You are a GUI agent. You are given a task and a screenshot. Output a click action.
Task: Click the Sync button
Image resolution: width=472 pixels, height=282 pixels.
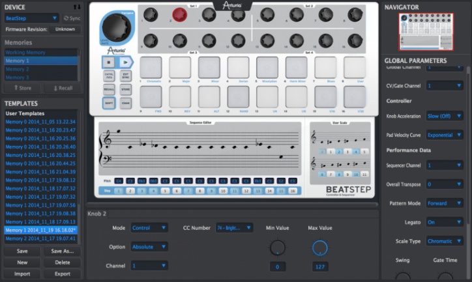pyautogui.click(x=72, y=18)
